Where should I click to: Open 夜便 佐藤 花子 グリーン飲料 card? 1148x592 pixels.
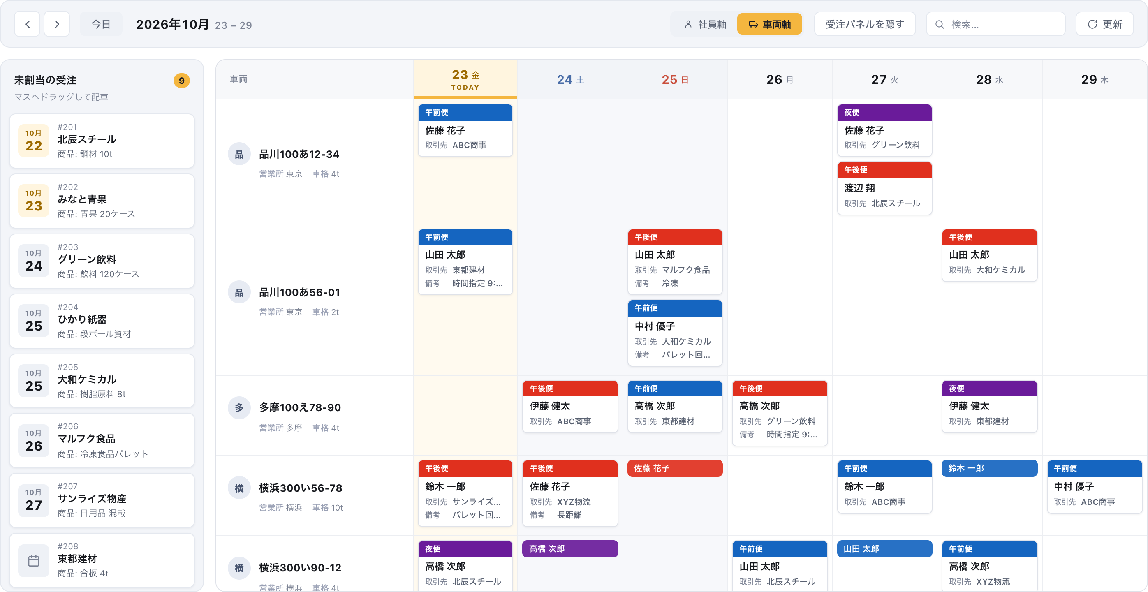tap(884, 130)
